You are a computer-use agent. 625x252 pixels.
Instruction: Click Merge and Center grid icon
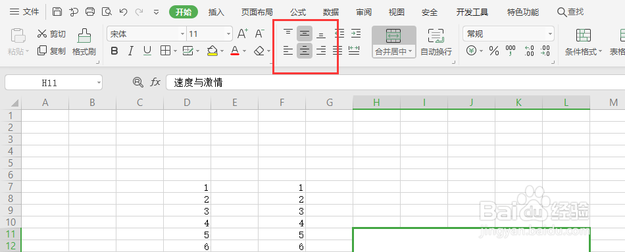pos(394,36)
